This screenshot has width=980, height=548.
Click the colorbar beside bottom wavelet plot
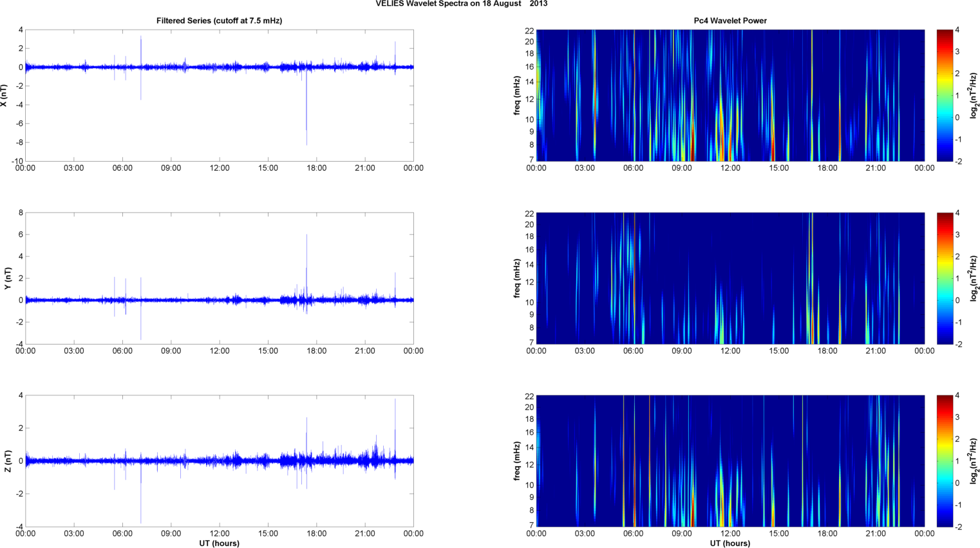(944, 461)
